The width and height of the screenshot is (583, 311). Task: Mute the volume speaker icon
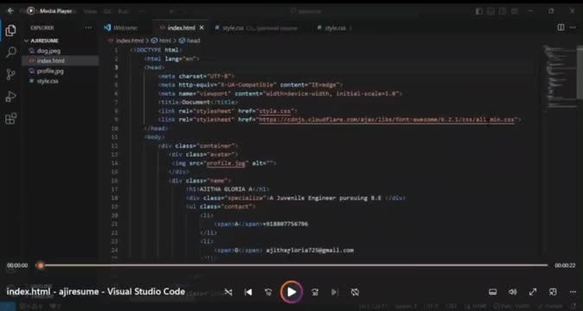pyautogui.click(x=513, y=292)
